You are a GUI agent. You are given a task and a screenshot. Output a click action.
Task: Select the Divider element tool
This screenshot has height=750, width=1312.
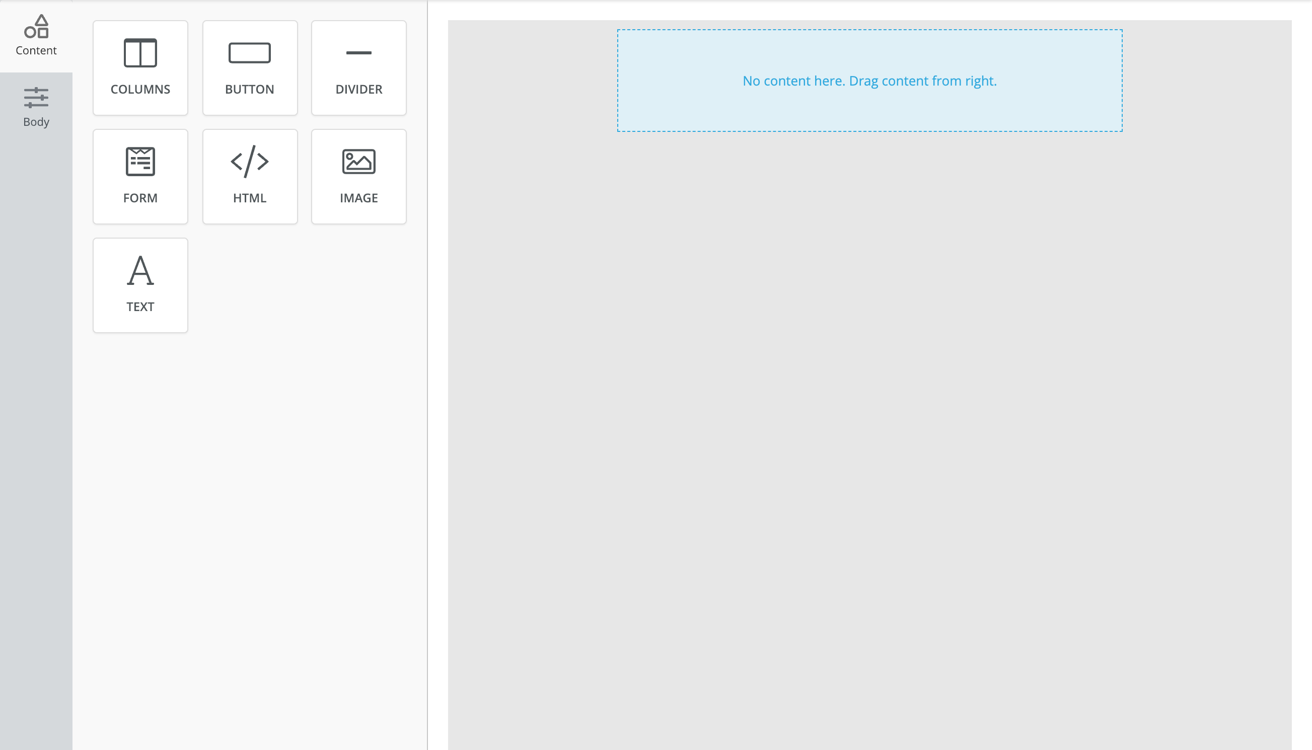coord(358,67)
